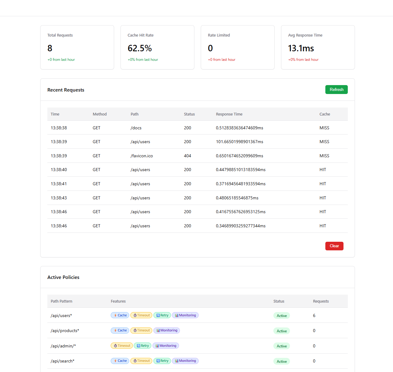Click "+0% from last hour" under Cache Hit Rate
Viewport: 393px width, 372px height.
(143, 60)
